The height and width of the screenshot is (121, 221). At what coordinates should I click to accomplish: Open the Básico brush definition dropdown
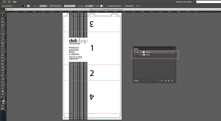tap(76, 6)
